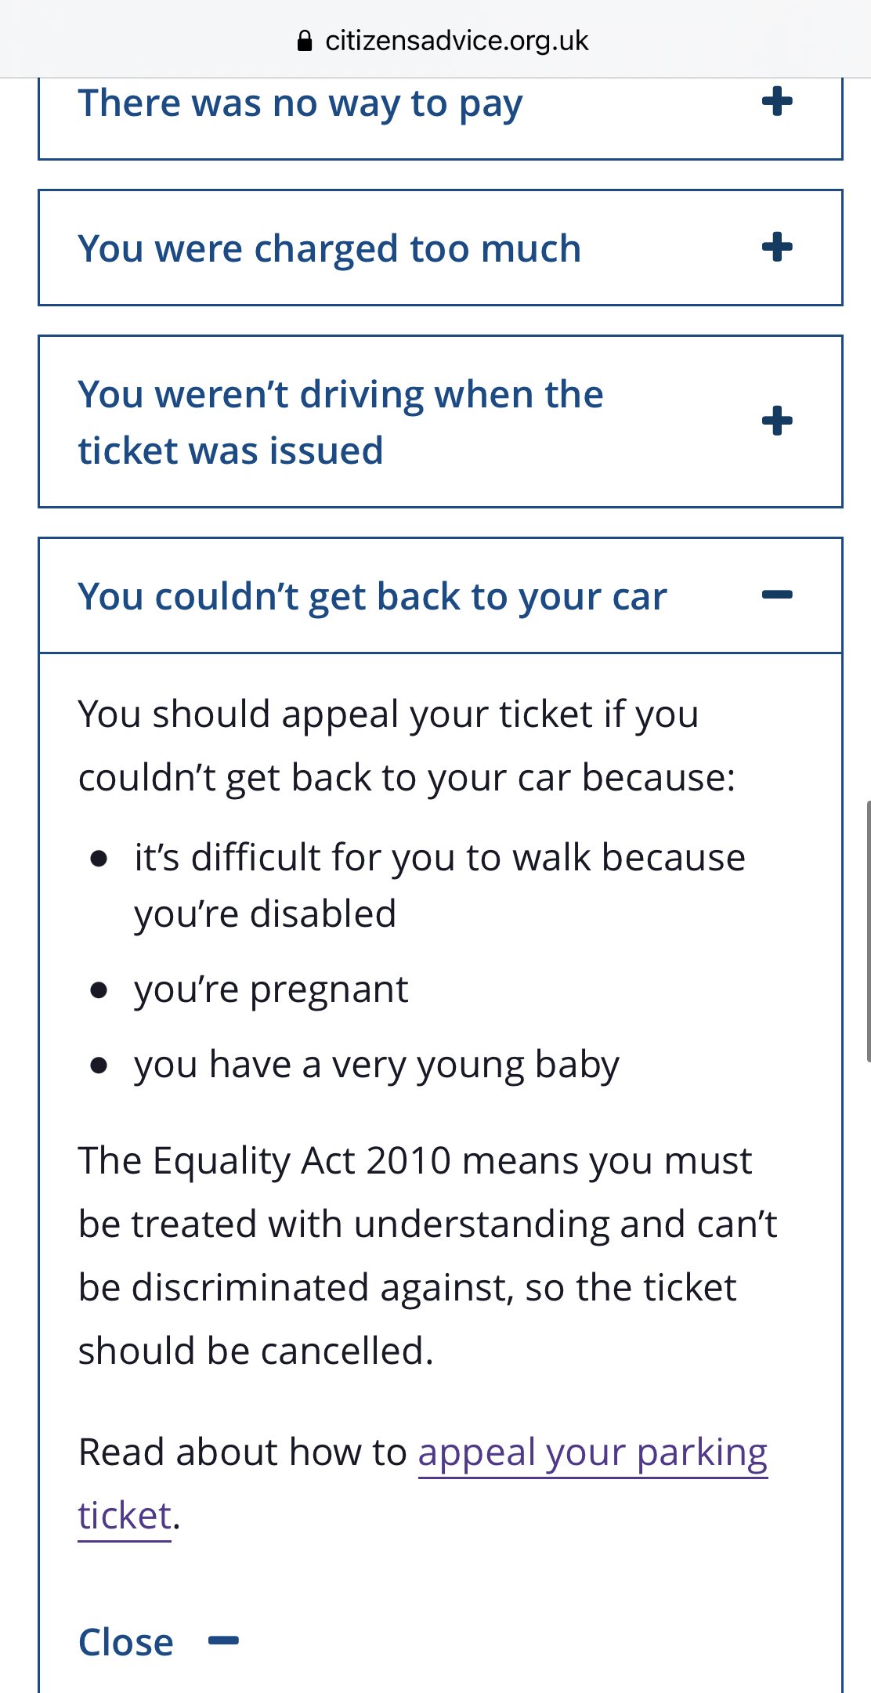The image size is (871, 1693).
Task: Click plus icon beside "There was no way to pay"
Action: (x=777, y=102)
